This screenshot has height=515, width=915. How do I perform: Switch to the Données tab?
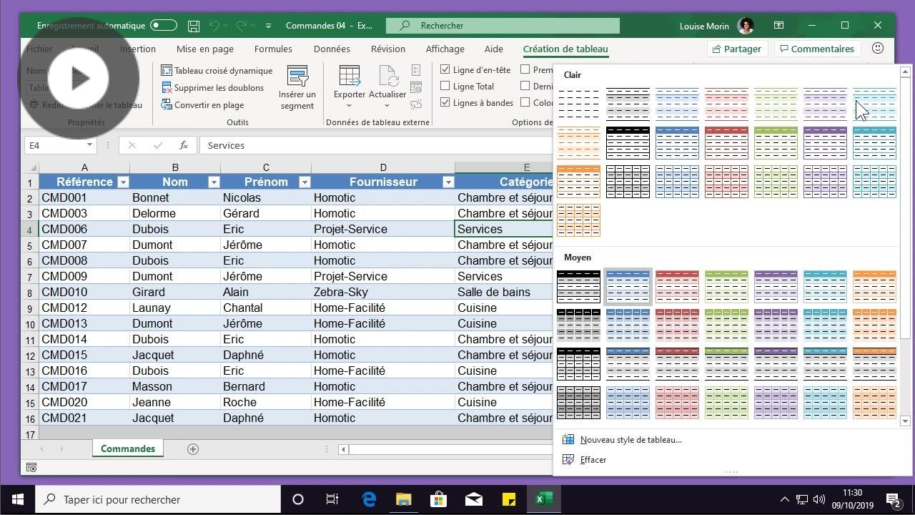point(332,49)
